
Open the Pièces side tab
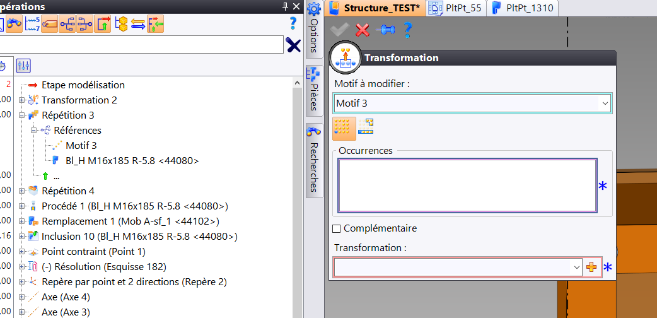[314, 91]
